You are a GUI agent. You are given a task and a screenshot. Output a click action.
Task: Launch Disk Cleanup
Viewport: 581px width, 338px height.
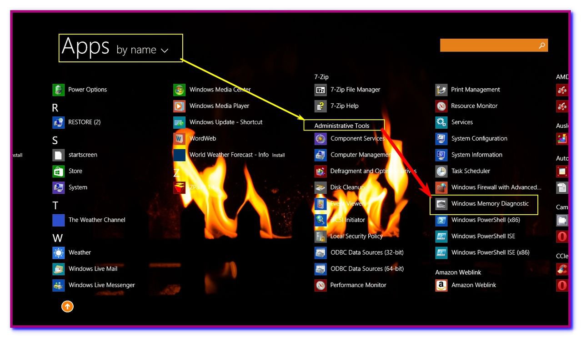coord(340,187)
